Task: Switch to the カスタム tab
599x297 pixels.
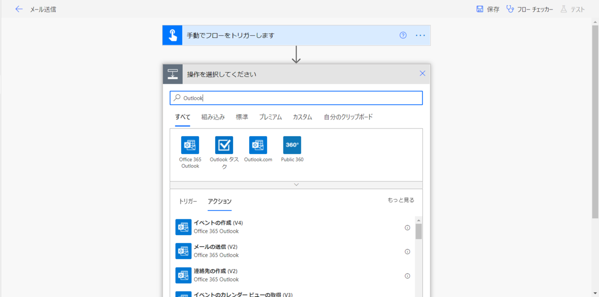Action: [x=302, y=117]
